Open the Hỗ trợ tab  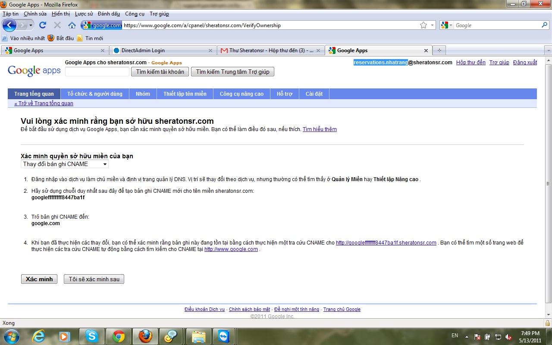tap(285, 94)
